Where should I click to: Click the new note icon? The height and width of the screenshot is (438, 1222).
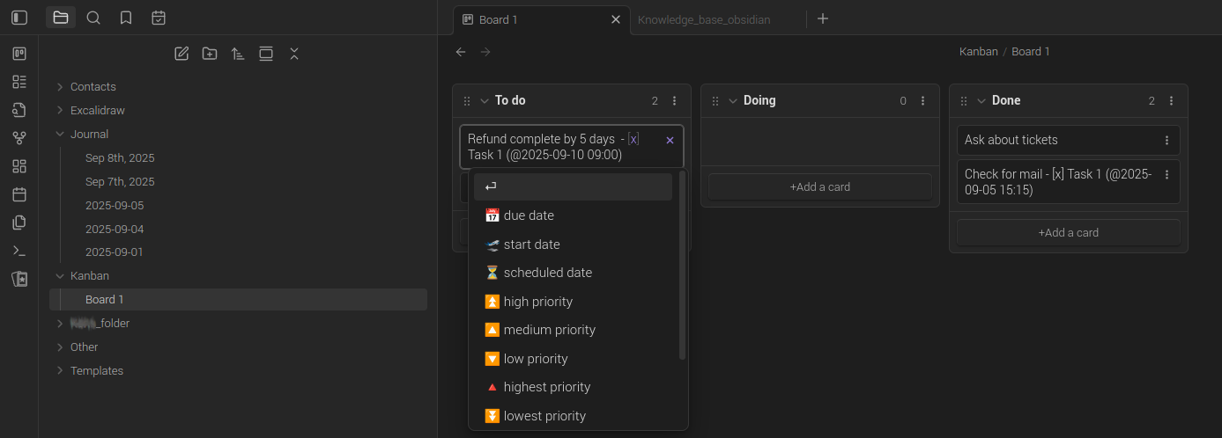click(181, 54)
